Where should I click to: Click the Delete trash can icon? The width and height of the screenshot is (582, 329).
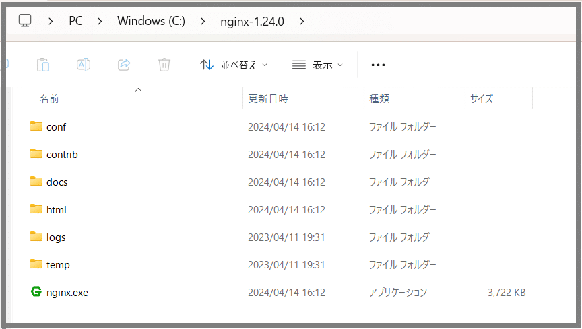coord(164,65)
